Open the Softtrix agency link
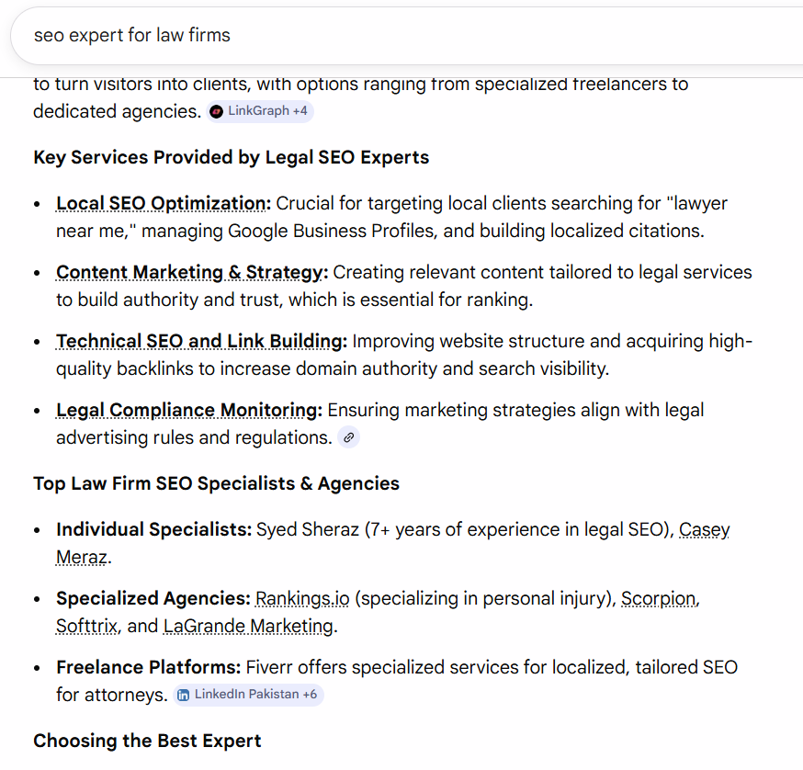This screenshot has height=770, width=803. 85,626
